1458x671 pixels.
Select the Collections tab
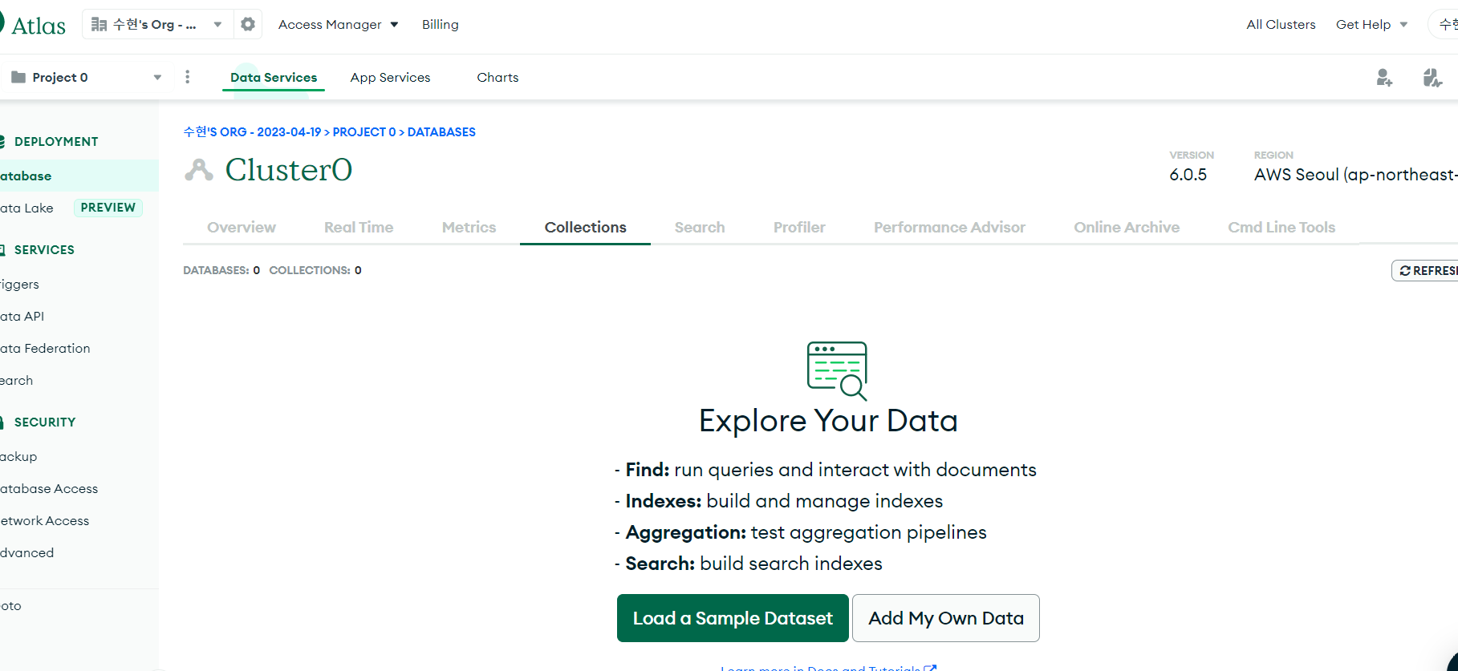(585, 227)
